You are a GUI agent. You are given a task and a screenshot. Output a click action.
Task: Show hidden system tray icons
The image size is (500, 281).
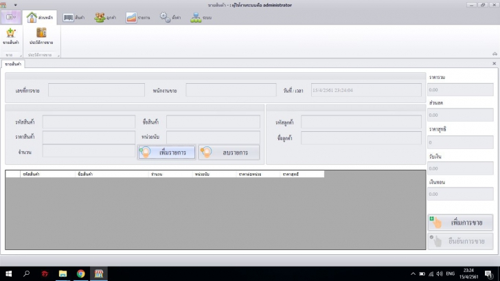(x=413, y=273)
